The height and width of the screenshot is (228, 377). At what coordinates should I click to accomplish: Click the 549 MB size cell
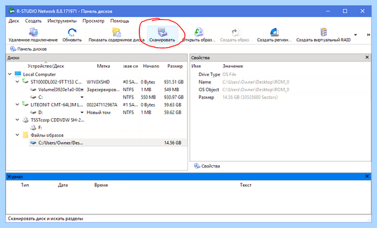[x=171, y=90]
